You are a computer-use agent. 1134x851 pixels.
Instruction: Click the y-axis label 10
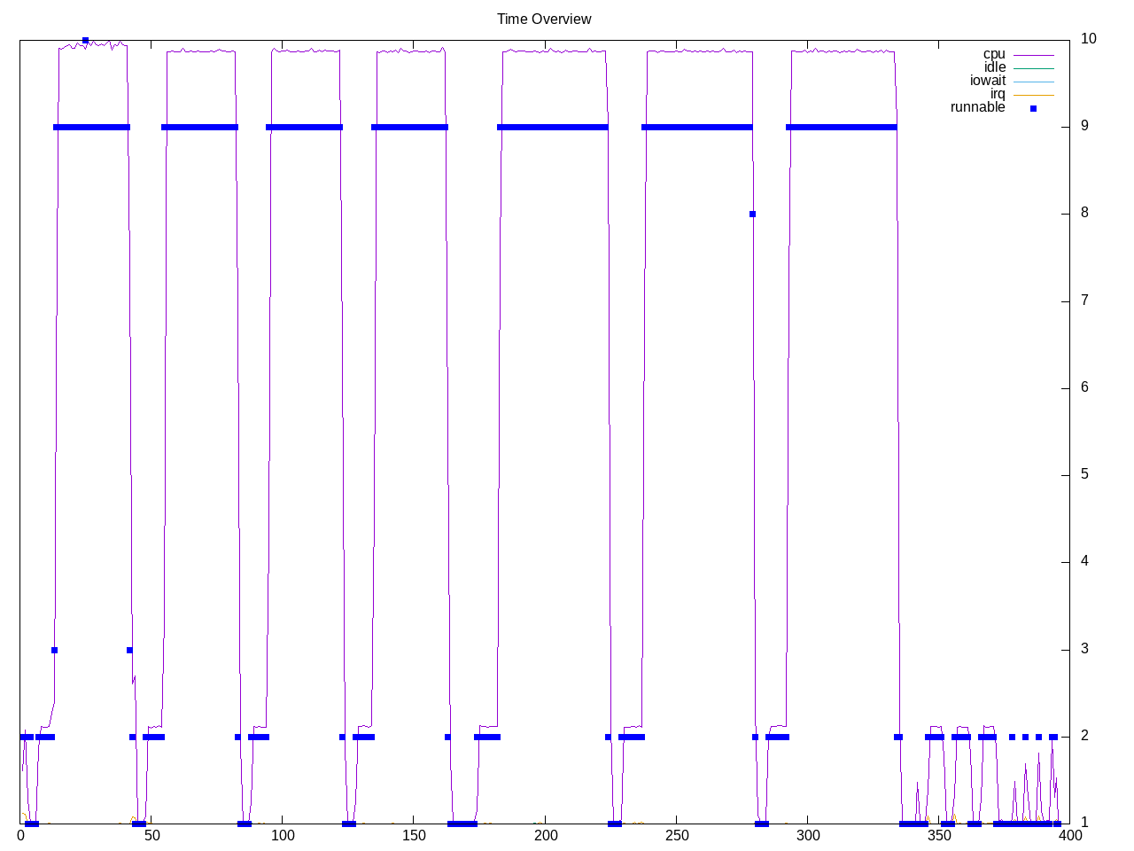(x=1088, y=38)
